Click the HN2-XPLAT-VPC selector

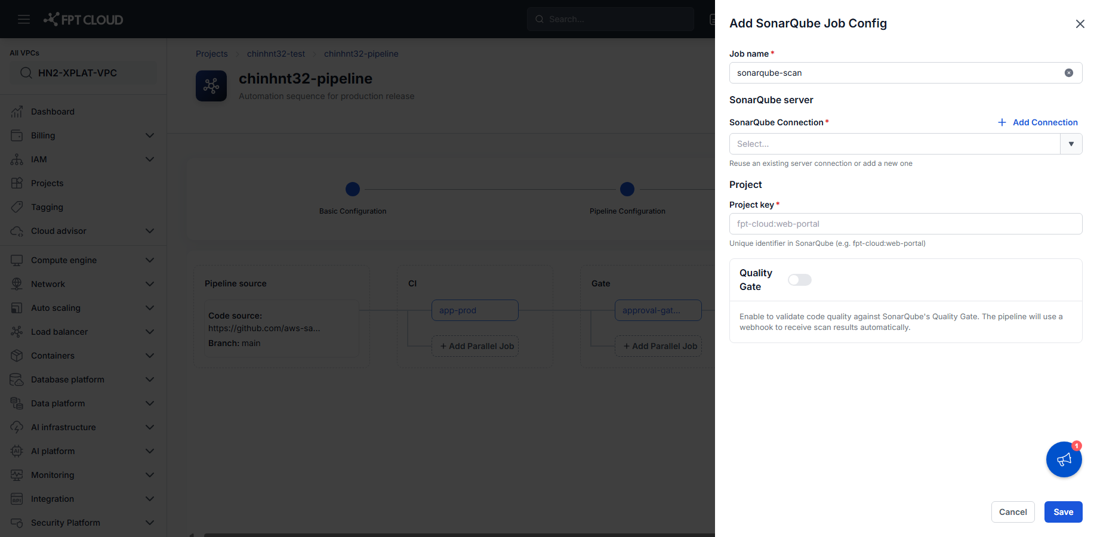point(84,73)
